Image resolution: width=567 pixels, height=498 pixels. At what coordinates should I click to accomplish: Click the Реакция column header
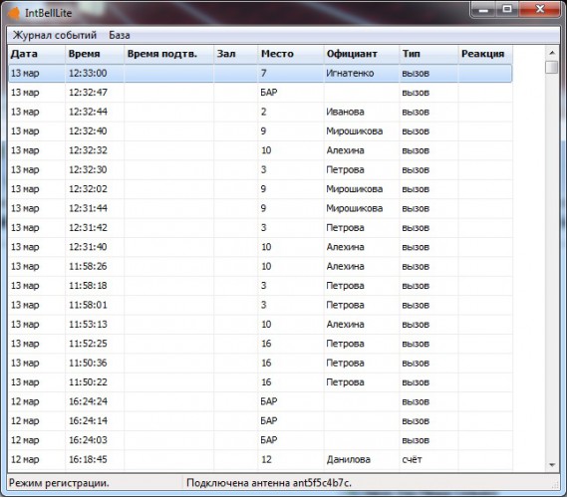(x=485, y=54)
